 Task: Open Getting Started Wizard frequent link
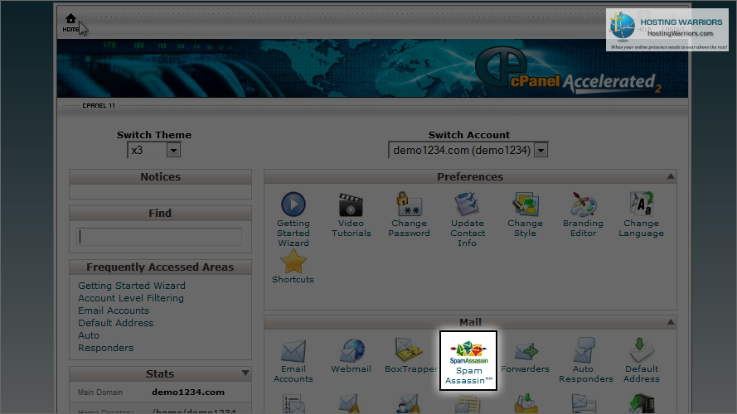click(x=132, y=286)
